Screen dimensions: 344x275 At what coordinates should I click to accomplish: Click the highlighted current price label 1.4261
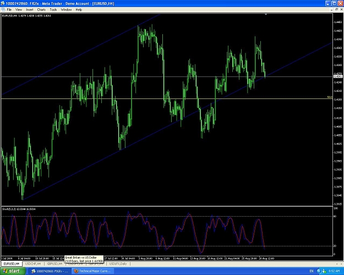pos(338,76)
